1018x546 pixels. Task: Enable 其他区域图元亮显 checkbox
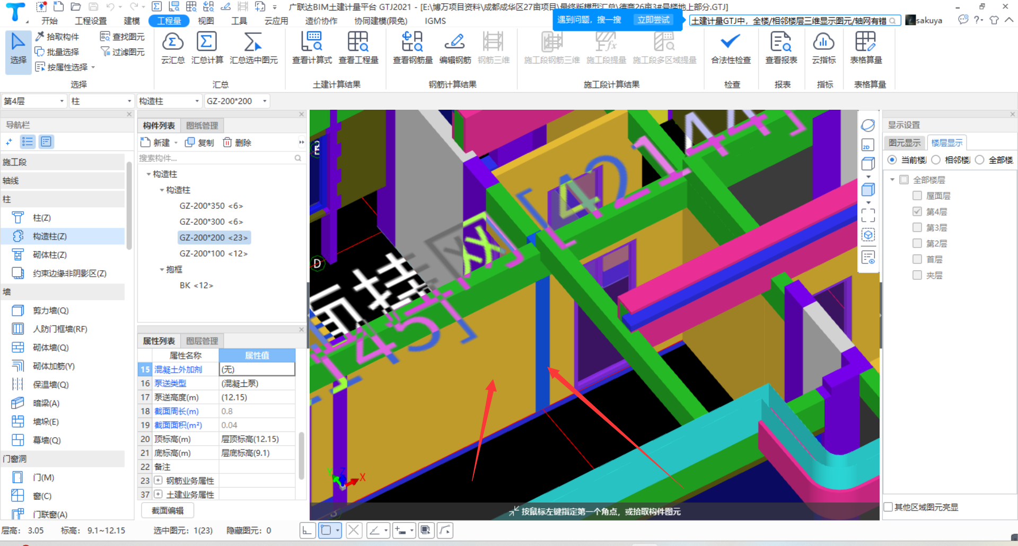click(889, 507)
